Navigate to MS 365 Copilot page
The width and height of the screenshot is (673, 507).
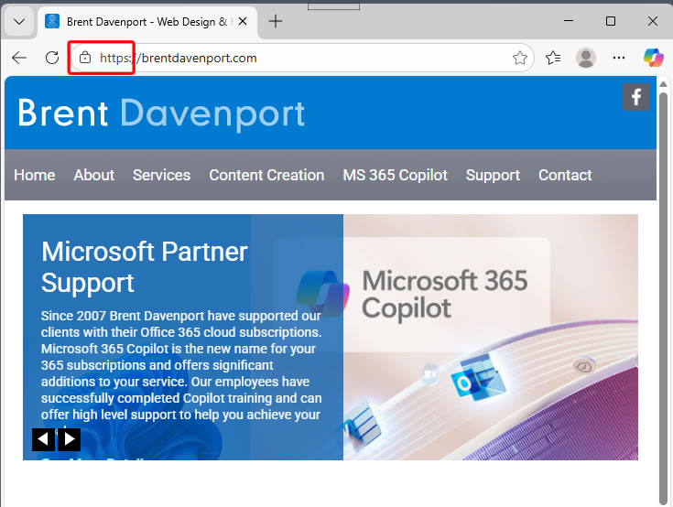tap(395, 175)
